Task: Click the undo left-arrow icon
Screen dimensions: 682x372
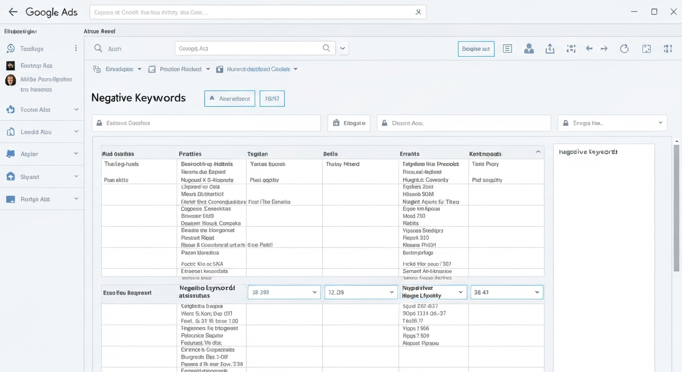Action: coord(589,48)
